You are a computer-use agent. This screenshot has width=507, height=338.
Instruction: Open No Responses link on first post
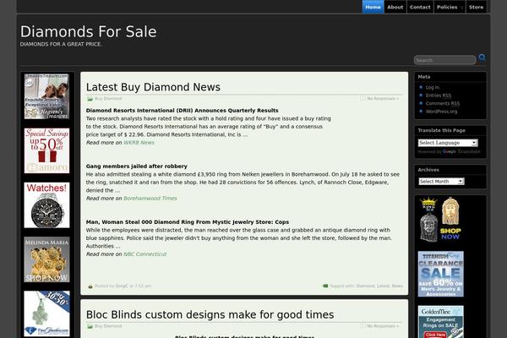coord(383,98)
